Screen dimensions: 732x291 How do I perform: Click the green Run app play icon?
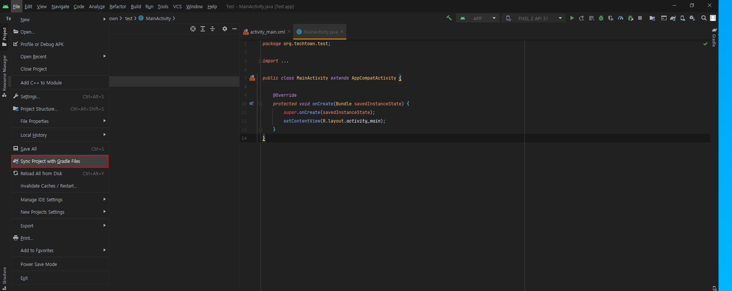click(x=572, y=18)
